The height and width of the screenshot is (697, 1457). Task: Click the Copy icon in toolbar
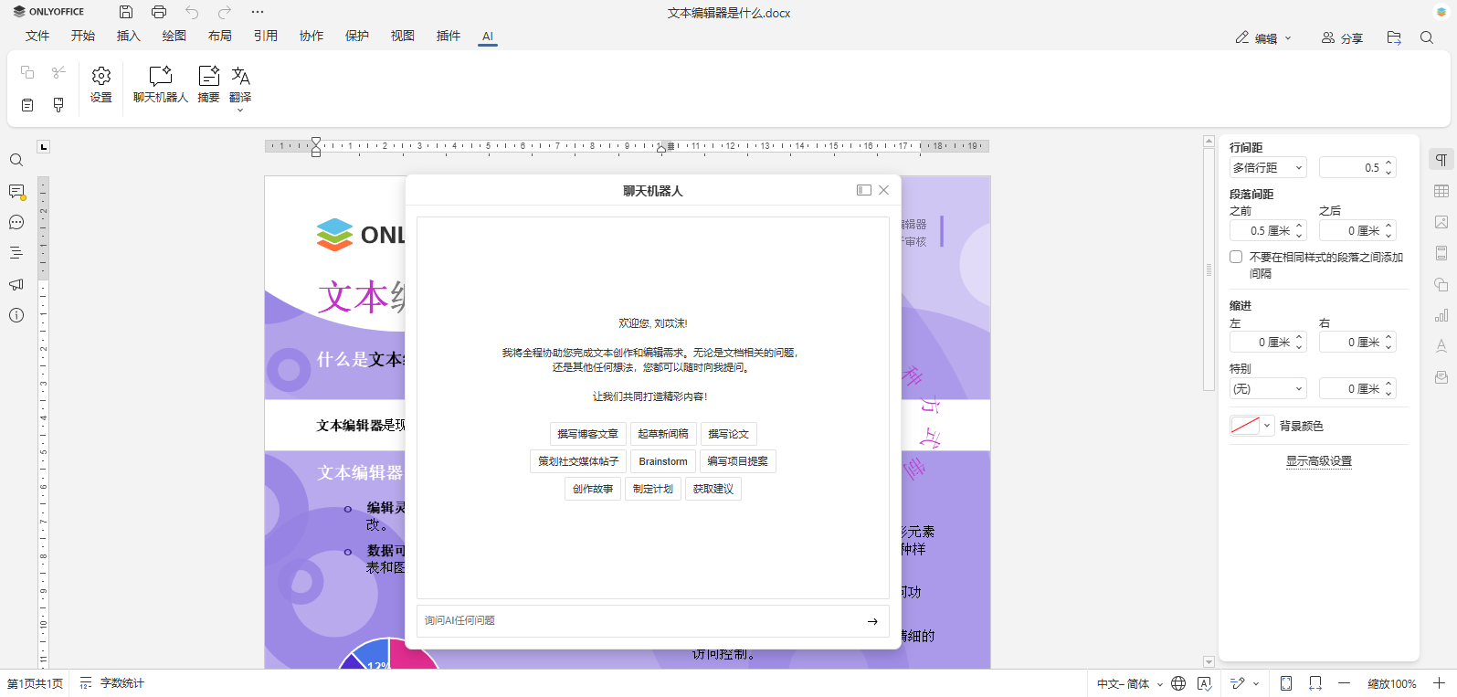[x=27, y=72]
